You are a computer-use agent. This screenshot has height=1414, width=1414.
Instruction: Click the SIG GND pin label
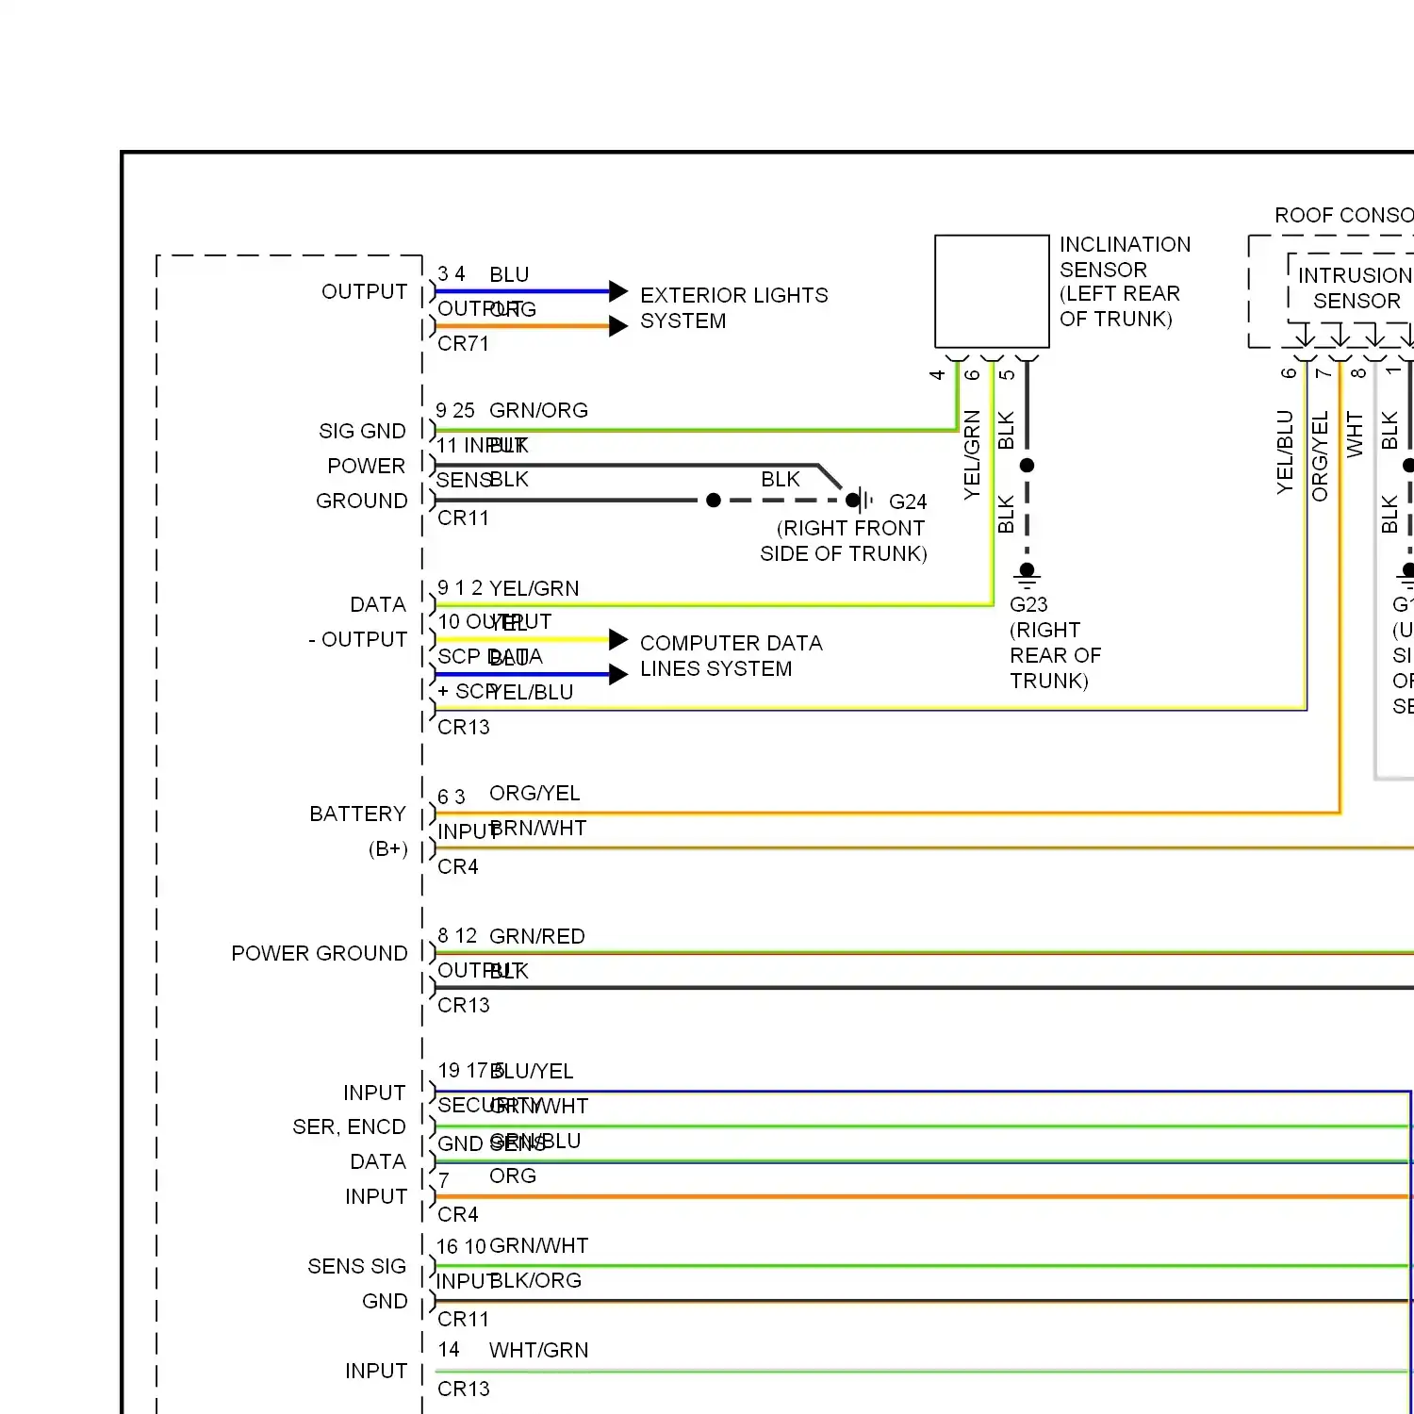click(362, 431)
